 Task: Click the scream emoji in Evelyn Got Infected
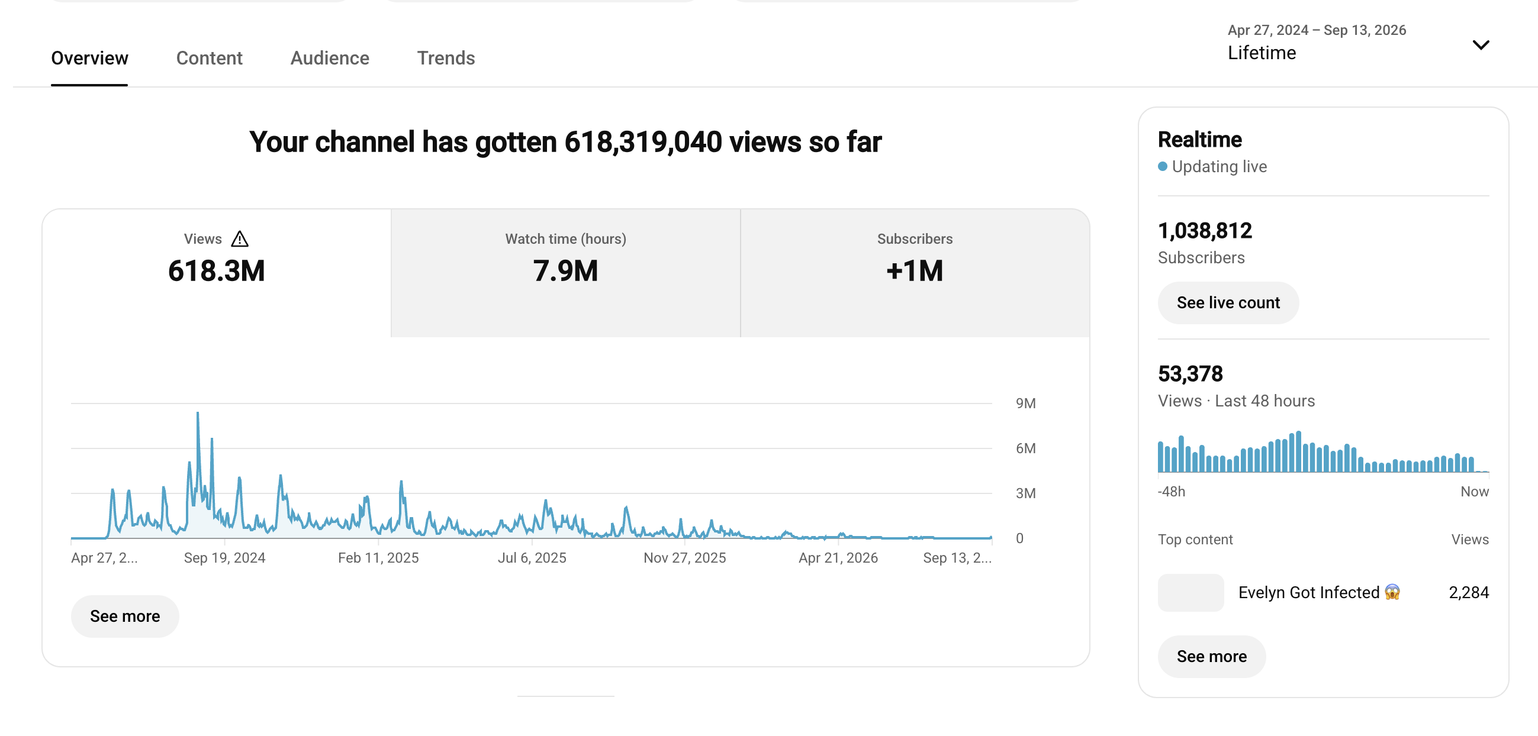1392,592
